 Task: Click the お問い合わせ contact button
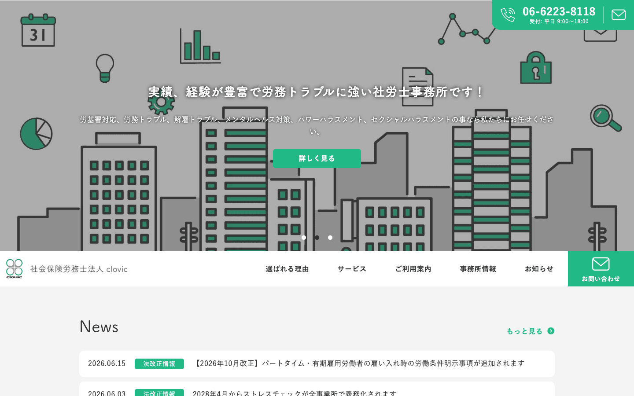coord(601,269)
